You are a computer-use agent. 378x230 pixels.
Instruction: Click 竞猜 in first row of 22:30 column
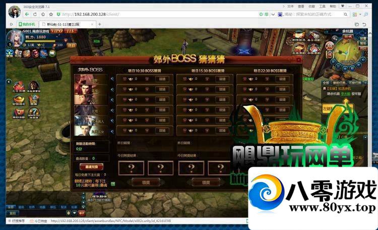pyautogui.click(x=282, y=79)
